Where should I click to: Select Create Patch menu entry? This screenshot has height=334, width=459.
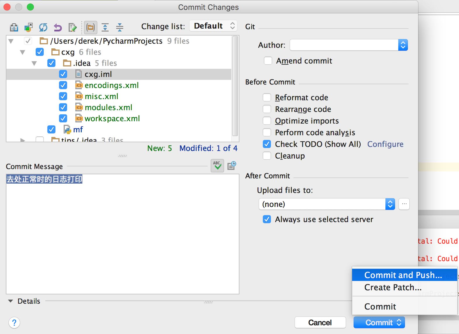click(x=393, y=287)
